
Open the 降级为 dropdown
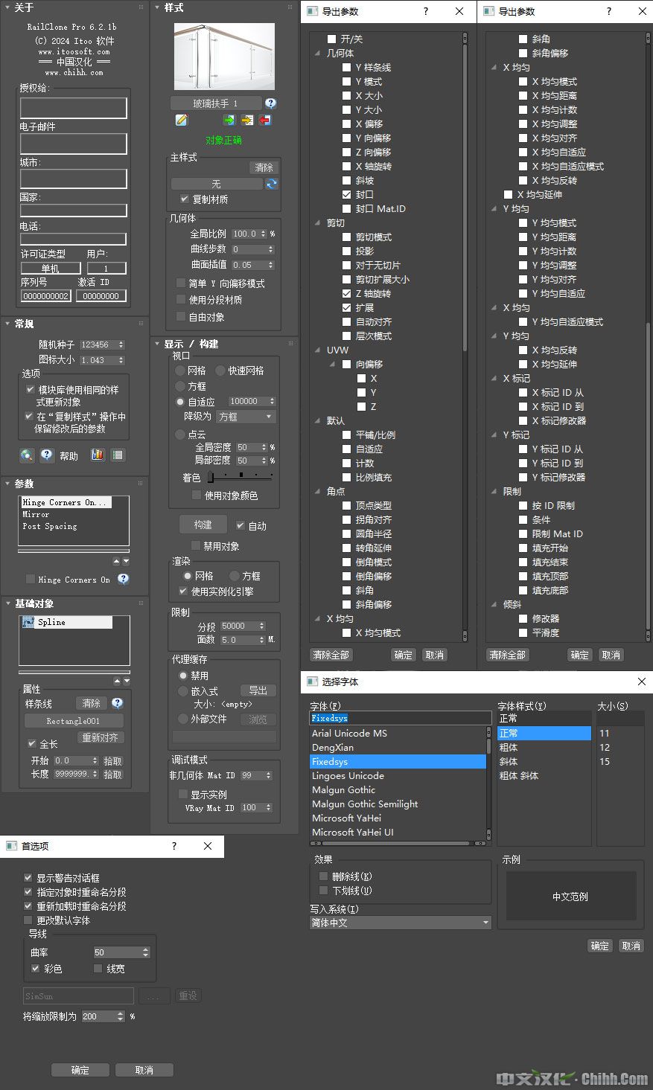coord(246,416)
